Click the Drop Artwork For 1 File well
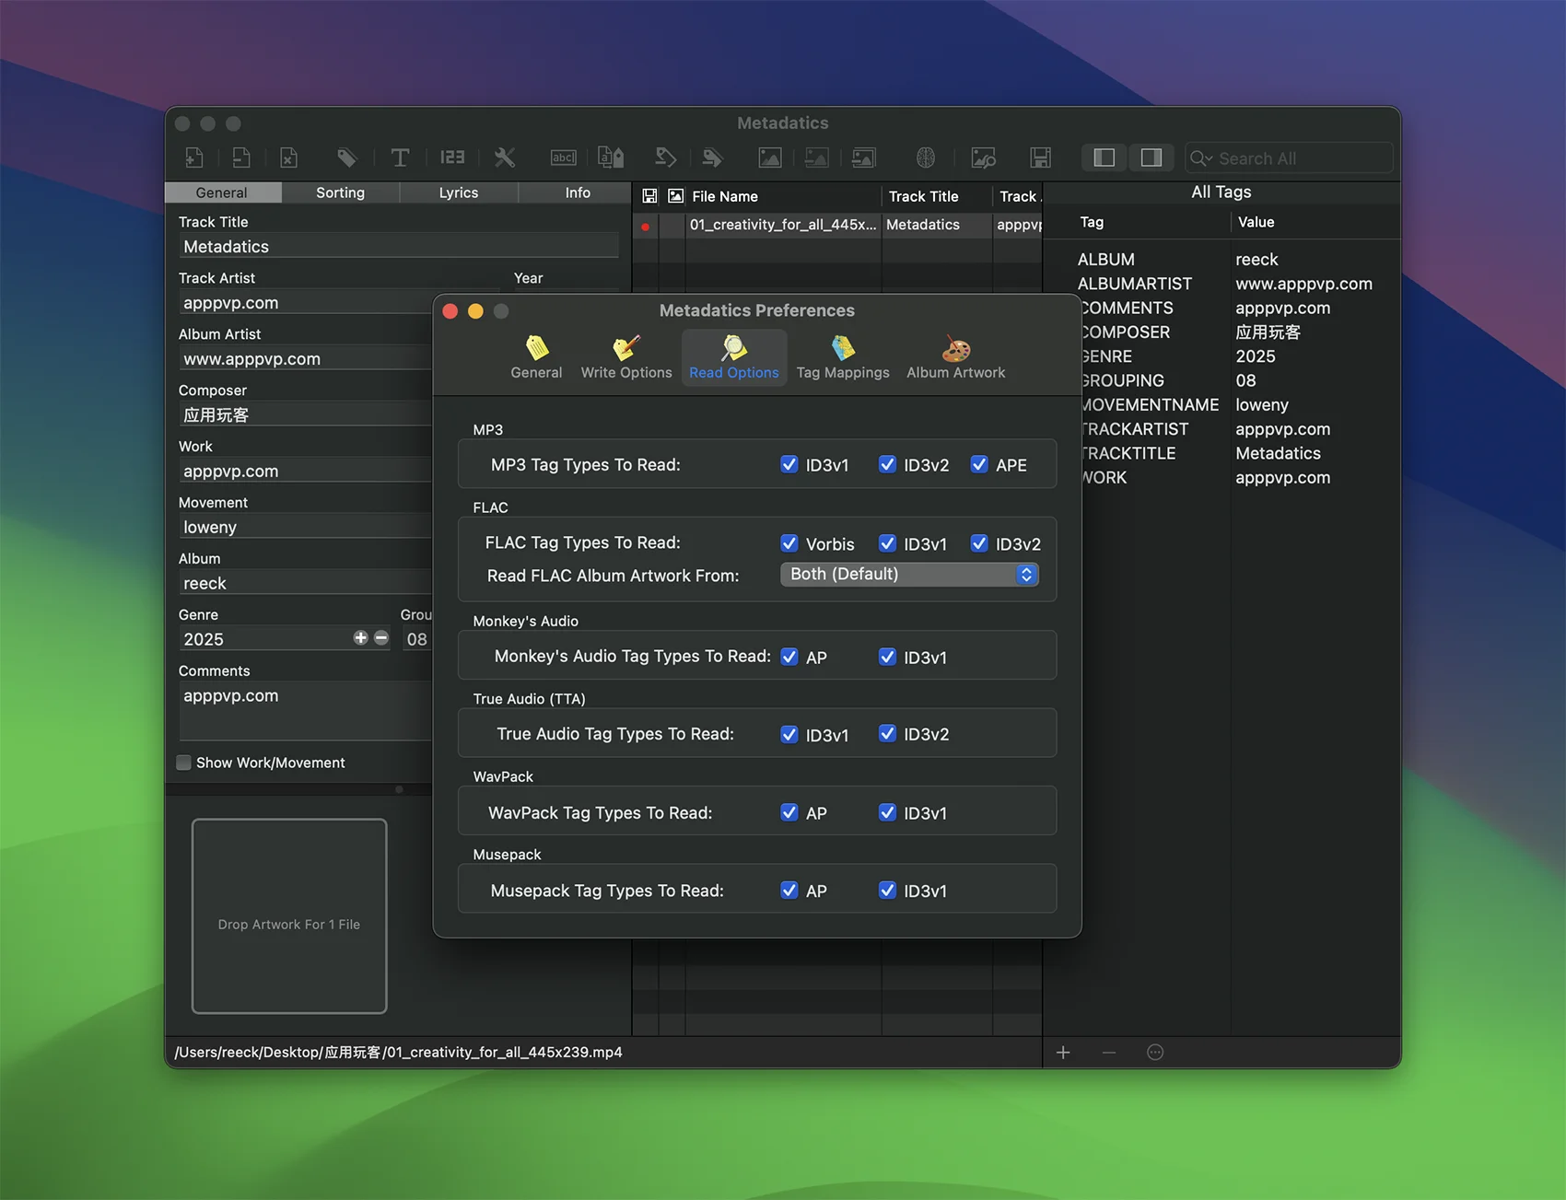This screenshot has width=1566, height=1200. pos(289,916)
